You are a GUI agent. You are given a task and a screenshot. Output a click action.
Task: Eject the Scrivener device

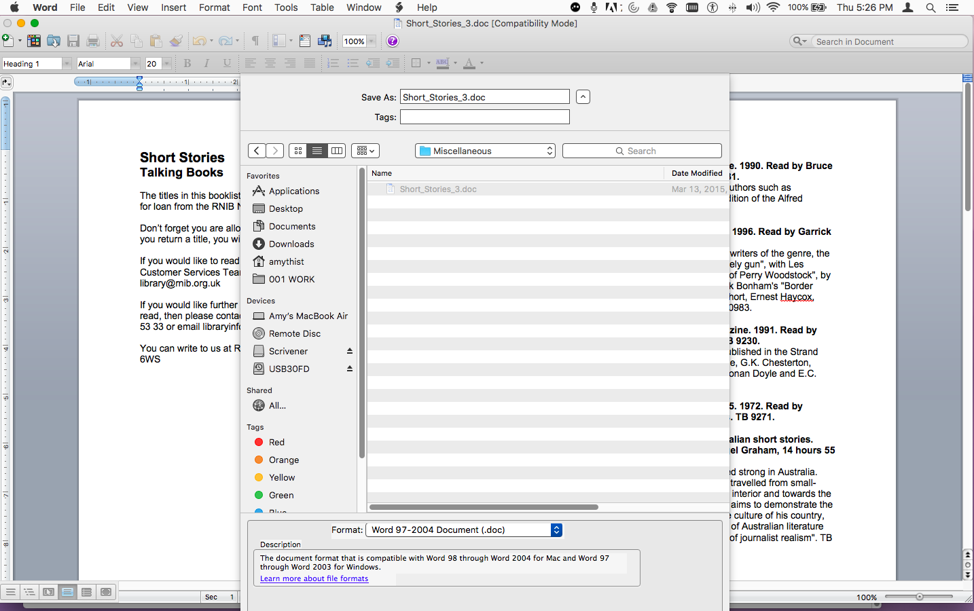tap(350, 351)
